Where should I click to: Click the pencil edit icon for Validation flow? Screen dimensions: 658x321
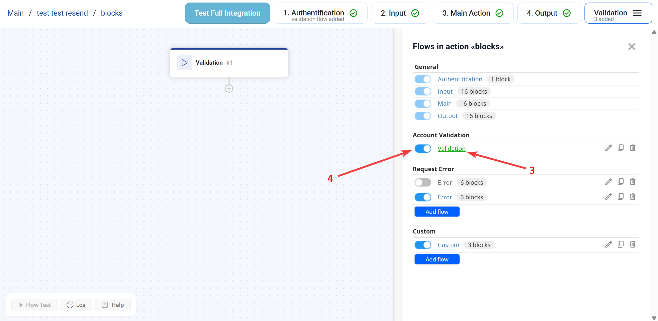point(608,148)
